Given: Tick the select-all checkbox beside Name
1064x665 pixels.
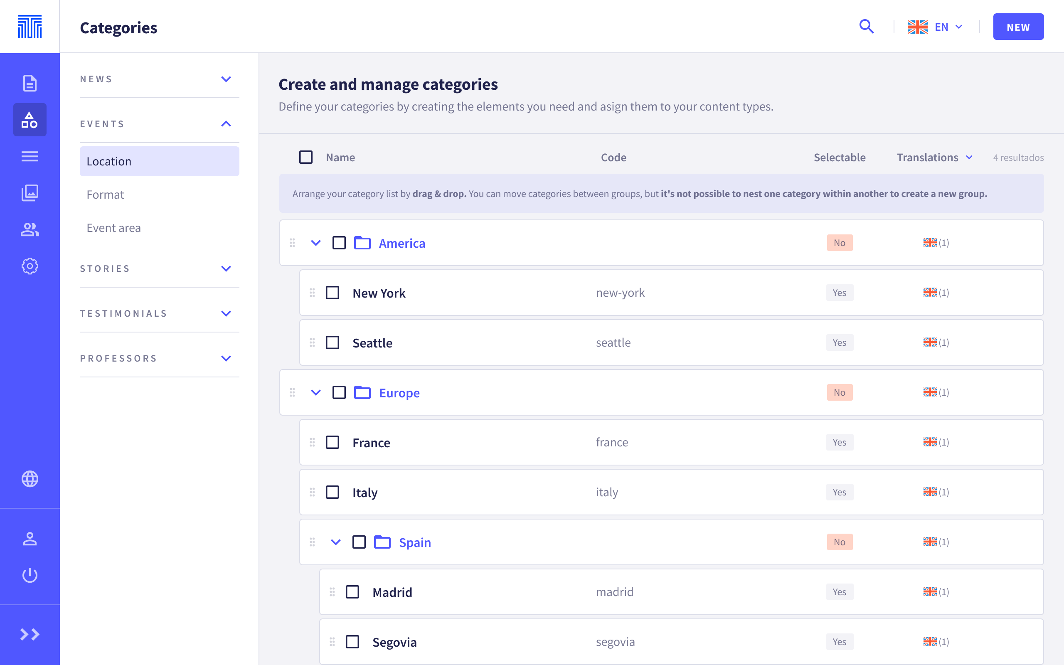Looking at the screenshot, I should (x=305, y=157).
